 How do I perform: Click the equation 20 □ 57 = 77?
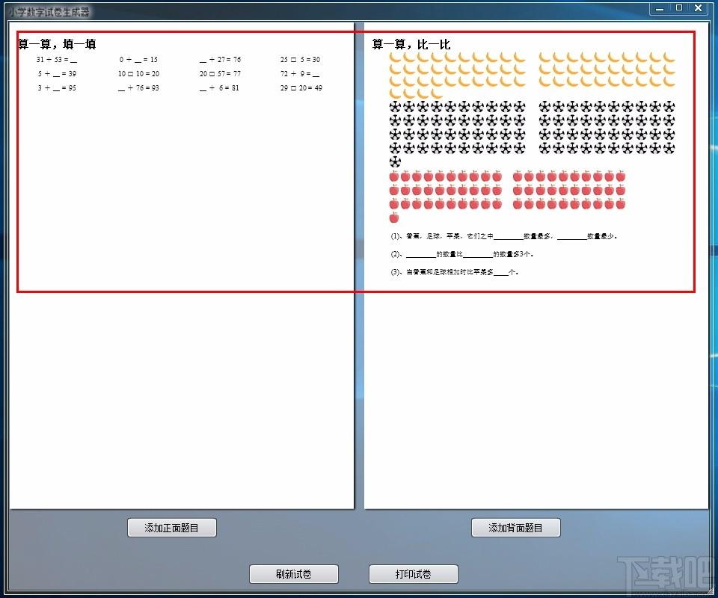[220, 74]
